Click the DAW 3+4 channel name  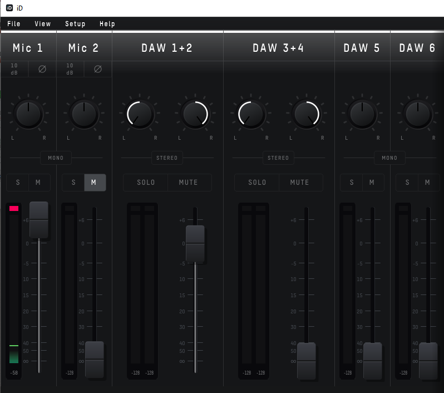point(278,48)
